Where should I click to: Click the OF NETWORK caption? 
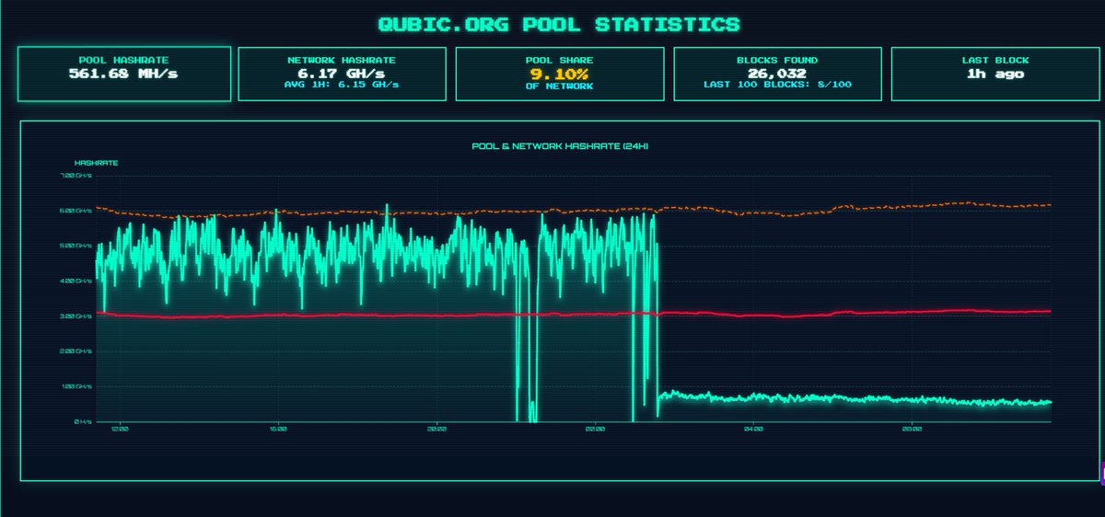pyautogui.click(x=560, y=86)
